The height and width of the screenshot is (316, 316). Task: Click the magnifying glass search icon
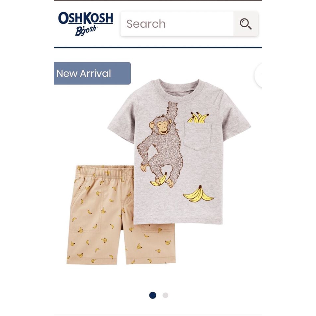click(x=246, y=24)
